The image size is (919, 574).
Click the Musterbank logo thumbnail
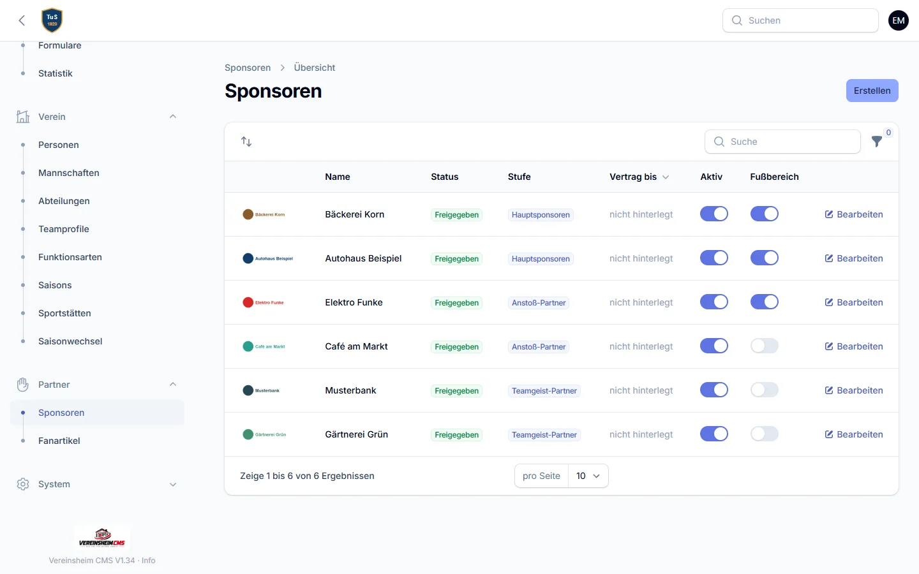point(262,390)
